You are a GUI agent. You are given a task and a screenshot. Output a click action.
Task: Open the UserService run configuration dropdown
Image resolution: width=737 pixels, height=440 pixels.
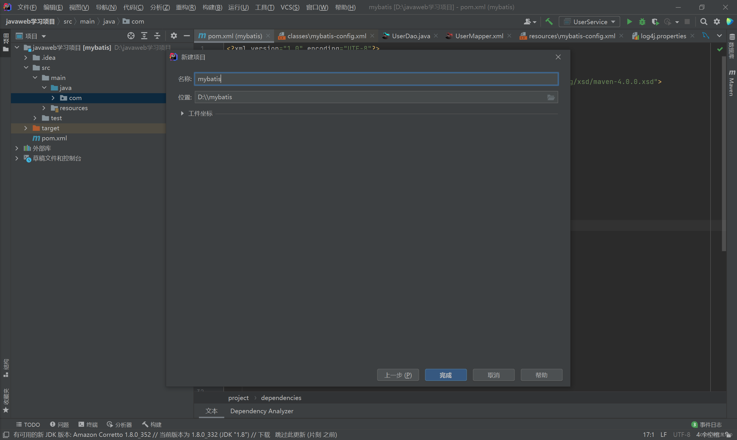click(589, 22)
